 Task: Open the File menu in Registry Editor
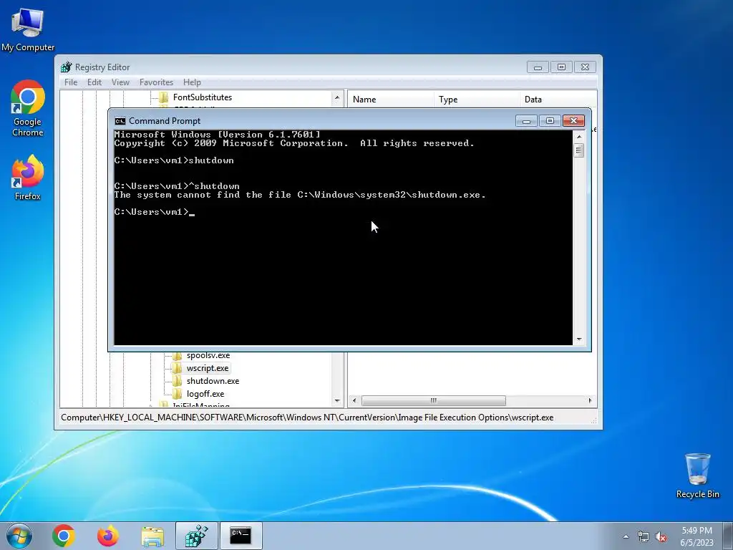71,82
